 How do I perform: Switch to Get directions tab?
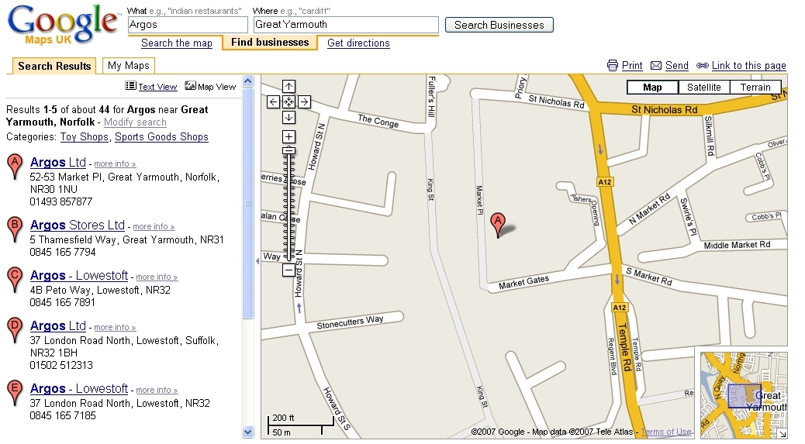point(358,43)
